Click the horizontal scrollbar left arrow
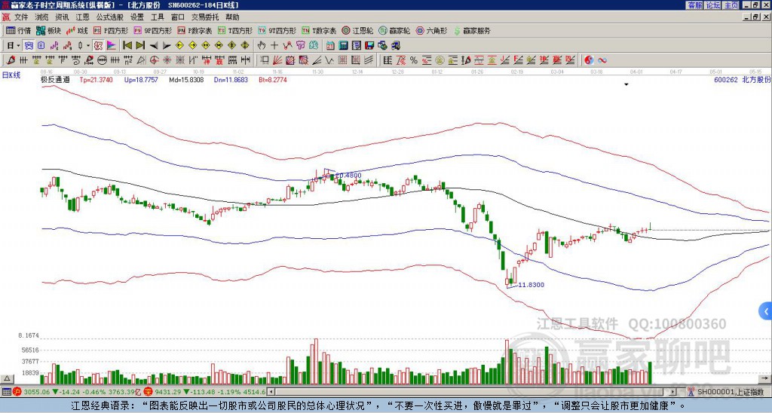Image resolution: width=772 pixels, height=413 pixels. pyautogui.click(x=271, y=392)
